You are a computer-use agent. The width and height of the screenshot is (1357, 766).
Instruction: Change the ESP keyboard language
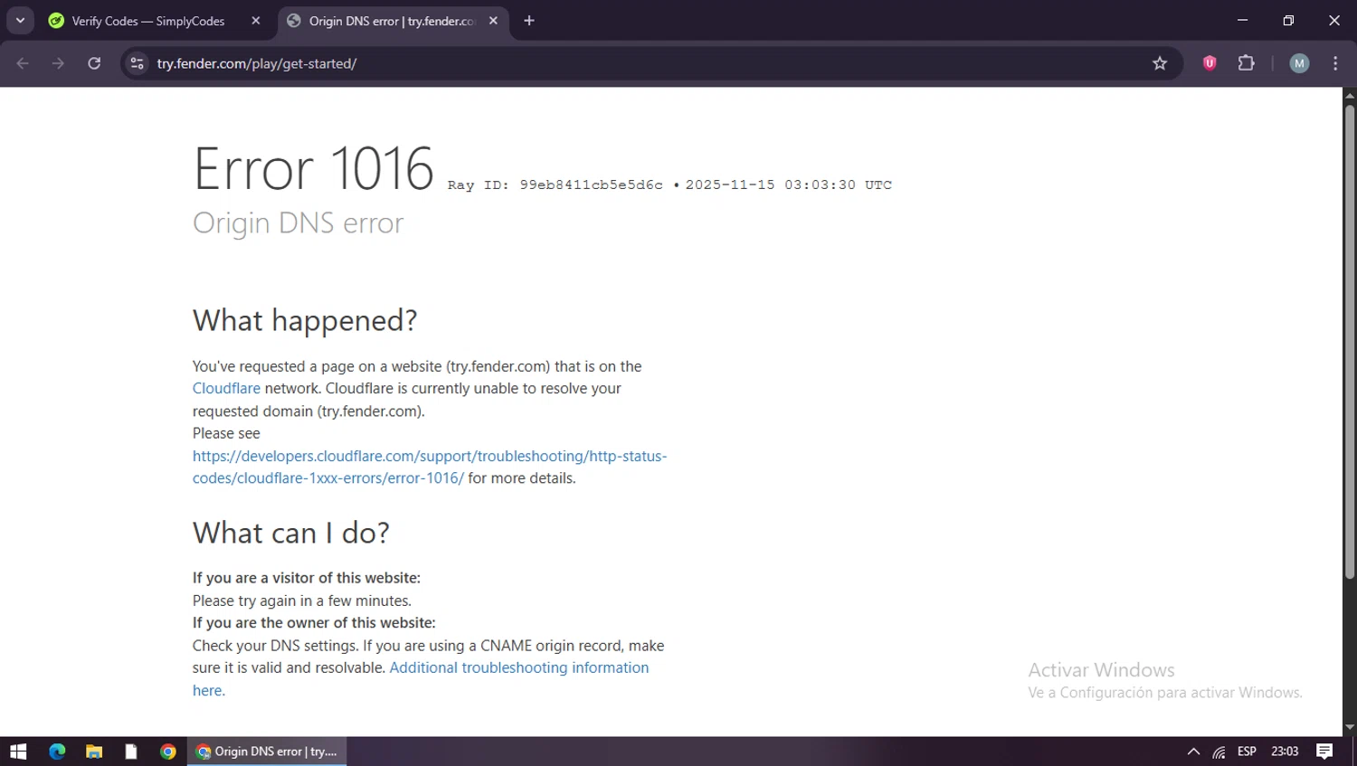click(1247, 752)
